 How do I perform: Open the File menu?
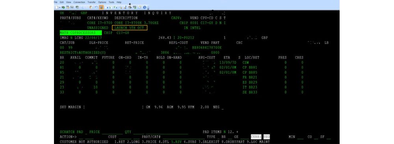click(56, 2)
